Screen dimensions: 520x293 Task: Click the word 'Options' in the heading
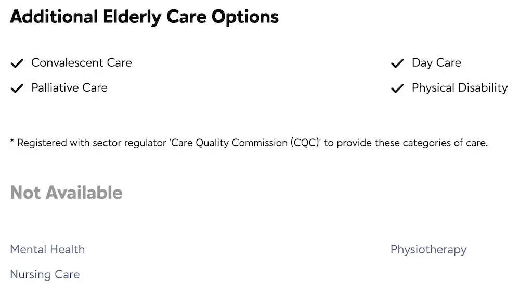point(245,17)
